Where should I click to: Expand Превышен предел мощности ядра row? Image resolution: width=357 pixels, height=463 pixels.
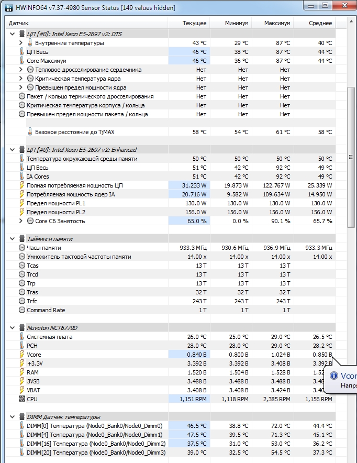20,87
